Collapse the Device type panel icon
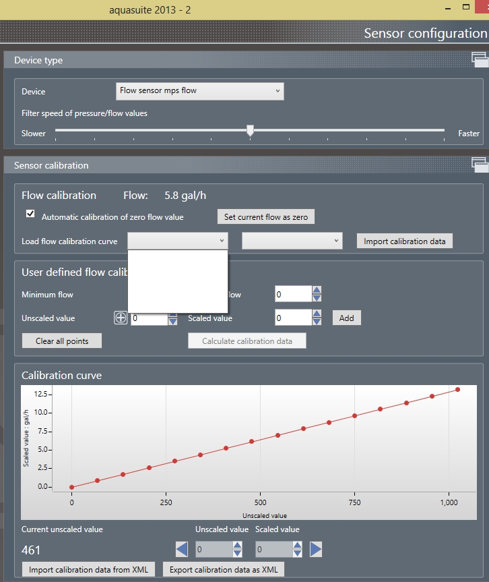 click(x=480, y=60)
